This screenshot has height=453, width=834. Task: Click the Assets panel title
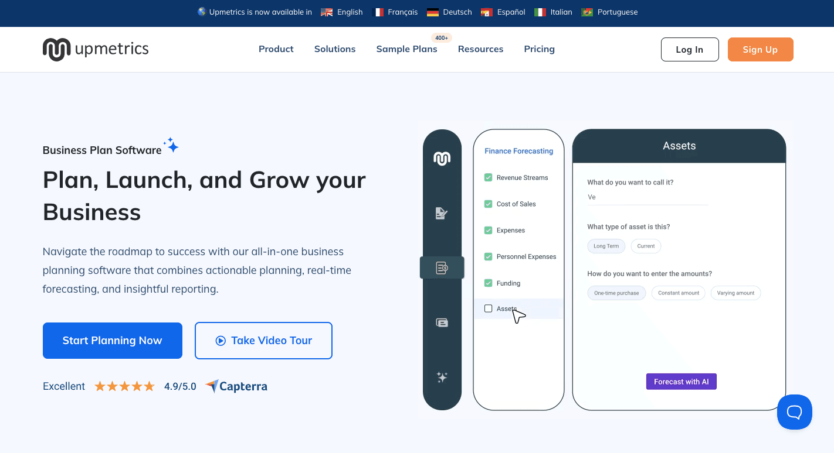[679, 146]
